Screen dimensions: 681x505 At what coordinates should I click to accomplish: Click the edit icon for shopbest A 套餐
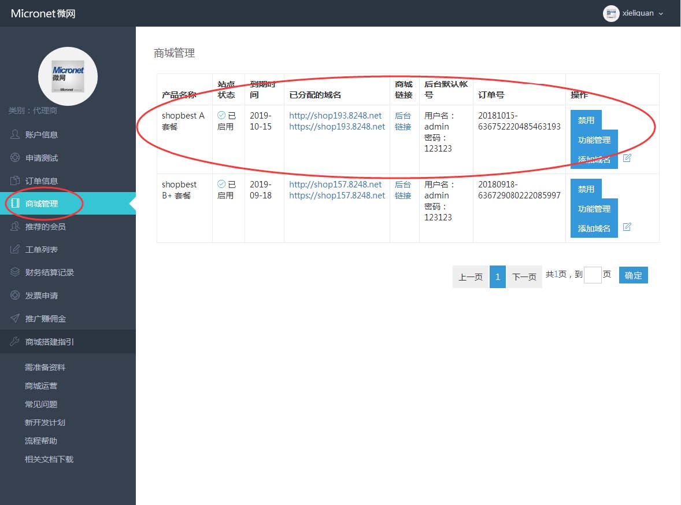pyautogui.click(x=627, y=158)
